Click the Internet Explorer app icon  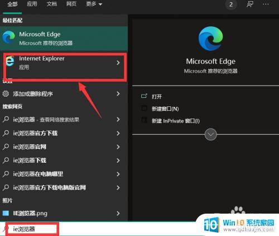click(x=10, y=61)
